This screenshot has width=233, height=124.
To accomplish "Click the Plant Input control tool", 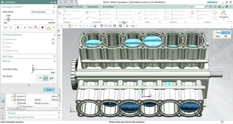I will [178, 15].
